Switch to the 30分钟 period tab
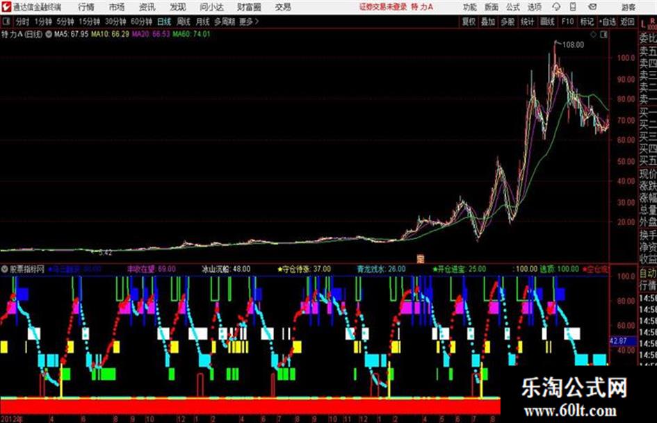Screen dimensions: 657x423 click(115, 22)
